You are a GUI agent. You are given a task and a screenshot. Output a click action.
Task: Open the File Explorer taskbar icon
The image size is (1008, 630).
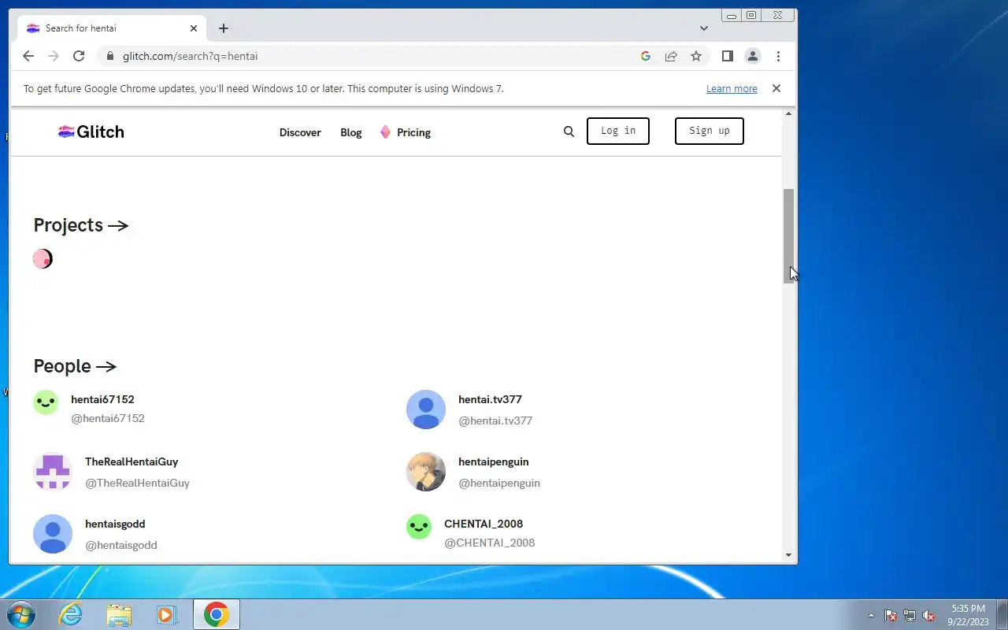point(119,614)
